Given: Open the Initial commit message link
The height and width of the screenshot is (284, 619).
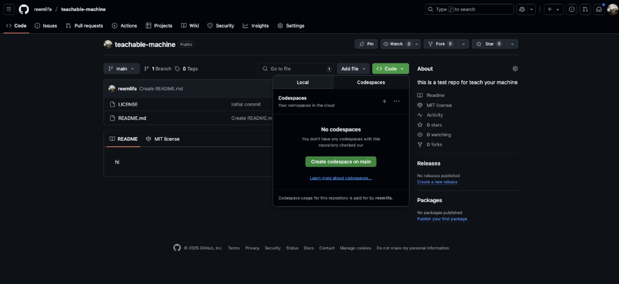Looking at the screenshot, I should (x=246, y=104).
